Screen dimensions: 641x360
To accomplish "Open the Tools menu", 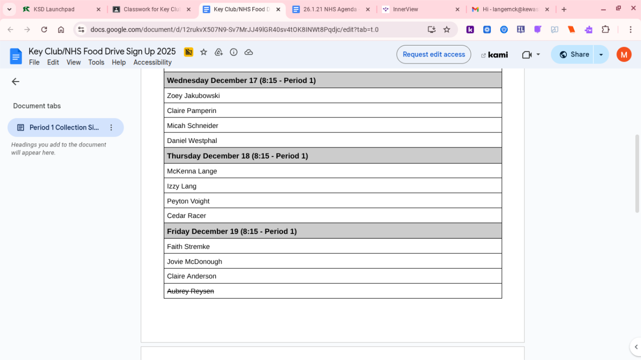I will (x=96, y=62).
